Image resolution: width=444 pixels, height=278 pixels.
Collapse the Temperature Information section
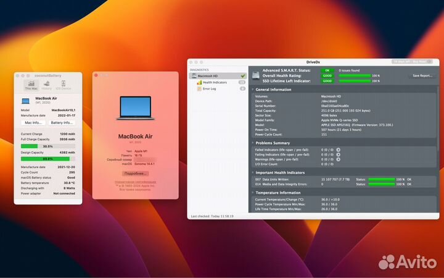[x=251, y=193]
